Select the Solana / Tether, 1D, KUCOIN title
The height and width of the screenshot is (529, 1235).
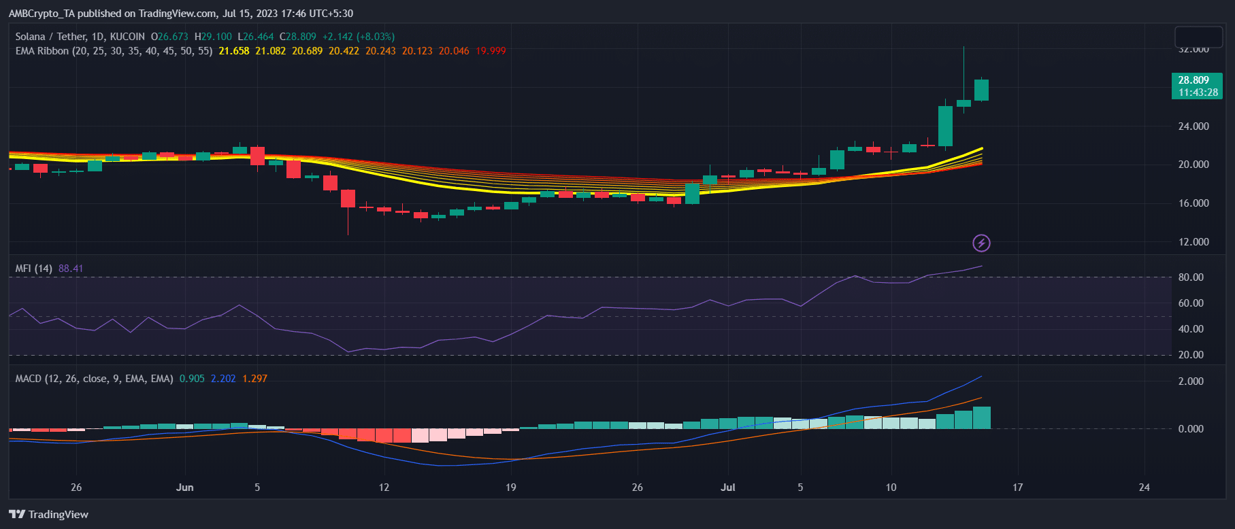(x=80, y=37)
